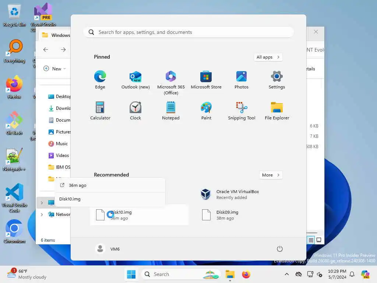Launch Calculator from Start menu

pos(100,111)
